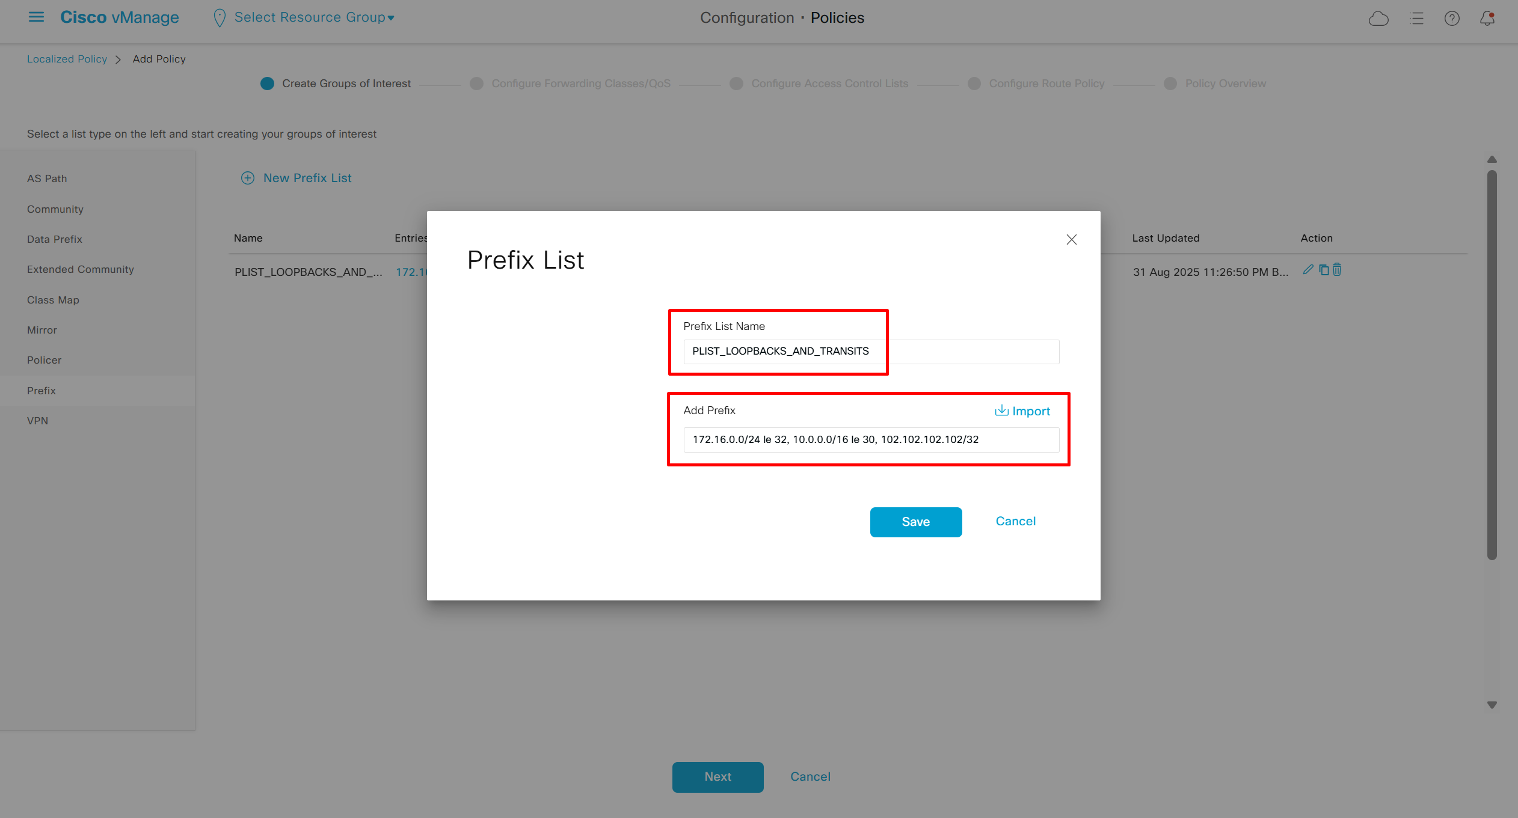1518x818 pixels.
Task: Delete the prefix list with the trash icon
Action: pos(1337,270)
